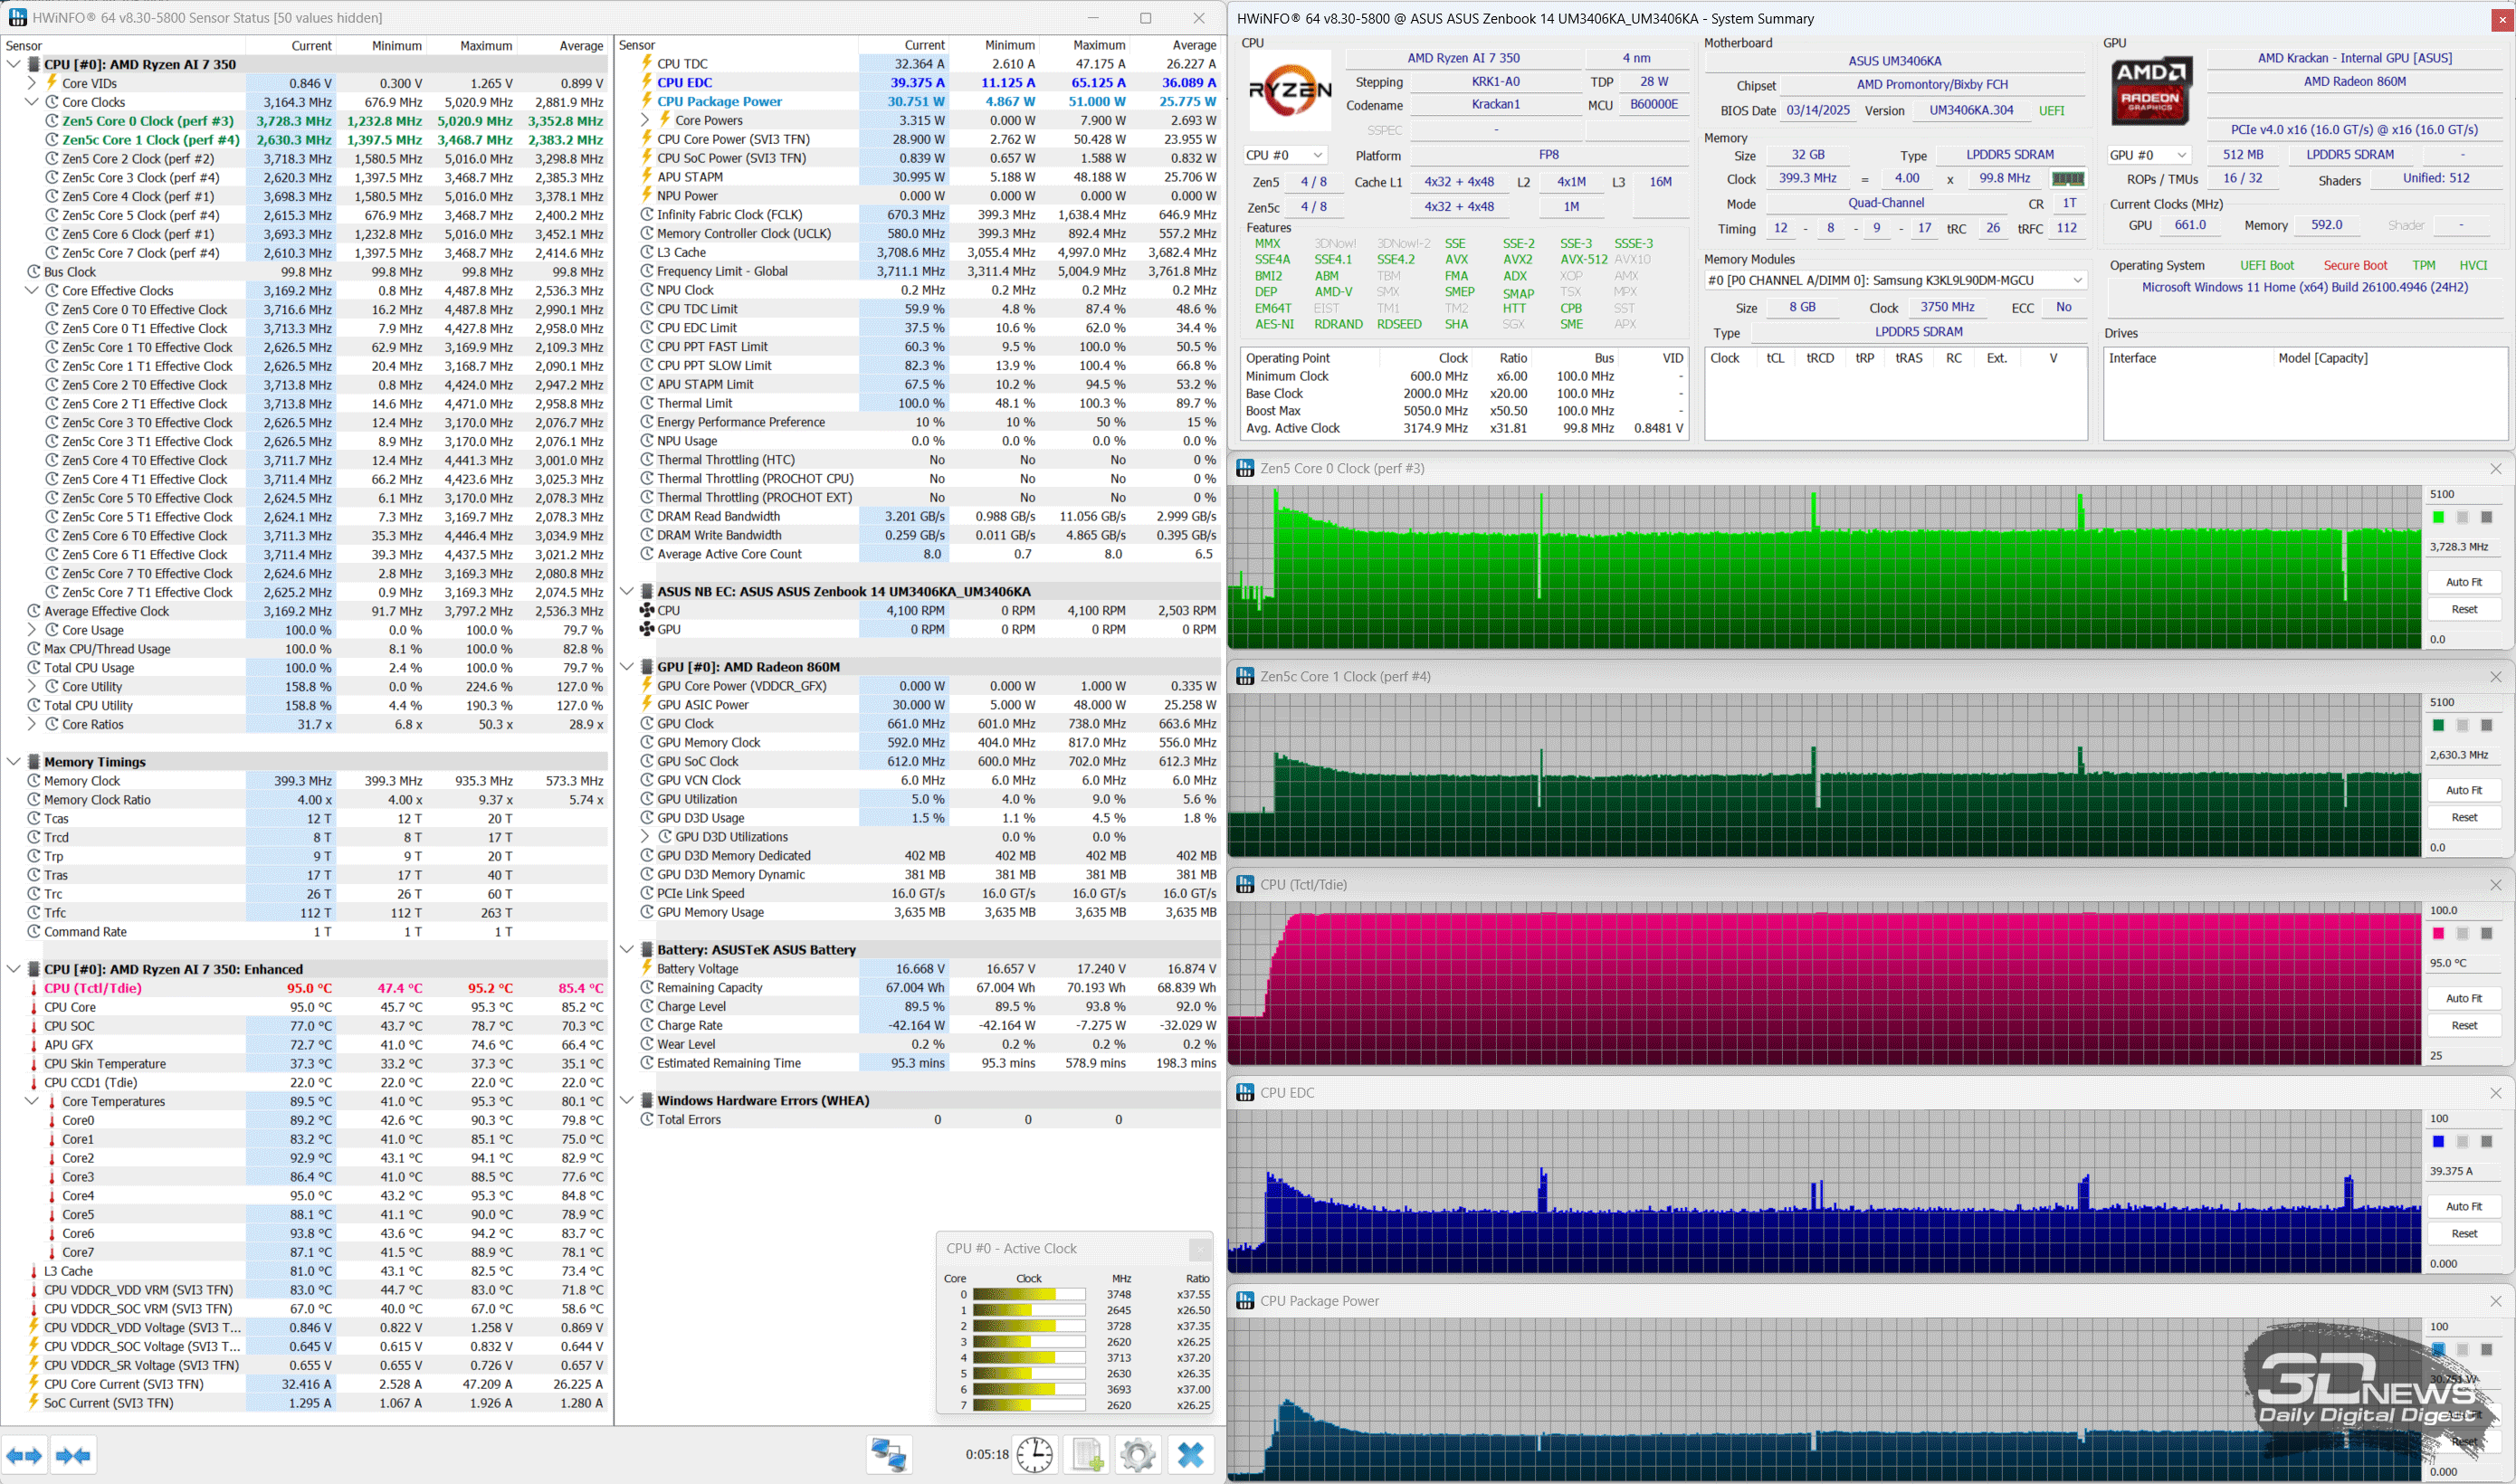The height and width of the screenshot is (1484, 2516).
Task: Open the CPU #0 selector dropdown
Action: [x=1284, y=155]
